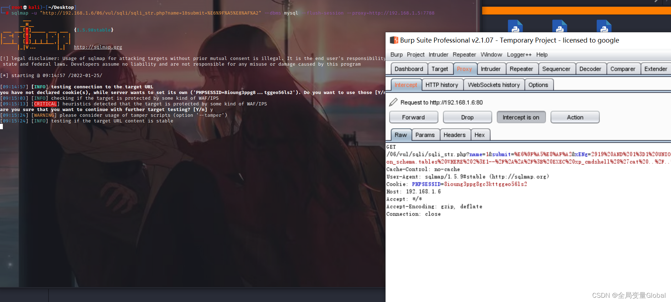Click the GET method line in raw request
The height and width of the screenshot is (302, 671).
tap(391, 147)
